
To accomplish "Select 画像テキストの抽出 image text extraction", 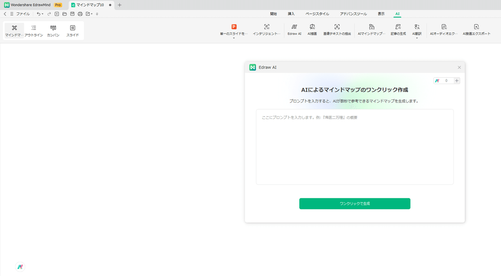I will tap(337, 29).
